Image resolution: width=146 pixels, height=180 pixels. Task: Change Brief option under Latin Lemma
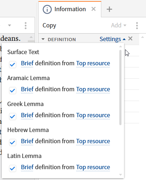pyautogui.click(x=27, y=167)
